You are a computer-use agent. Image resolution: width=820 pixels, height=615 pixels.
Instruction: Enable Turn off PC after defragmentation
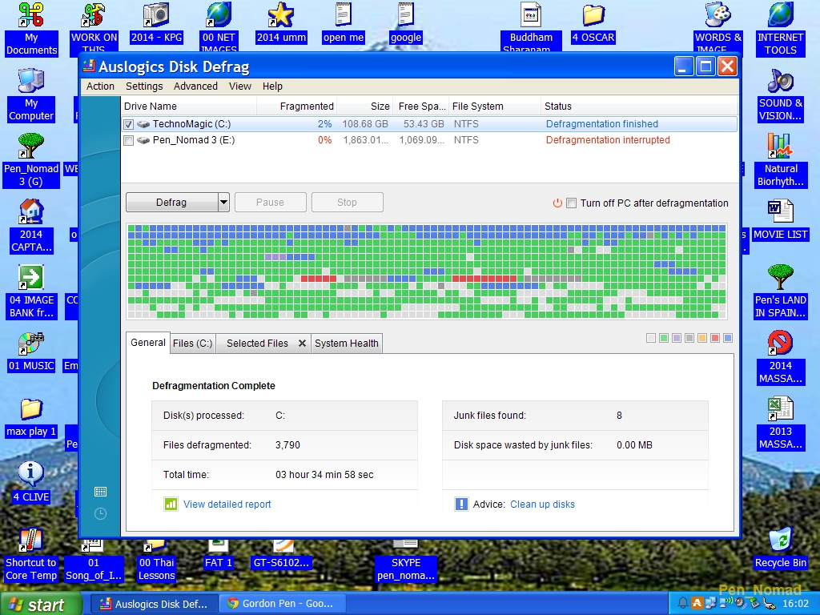click(572, 203)
